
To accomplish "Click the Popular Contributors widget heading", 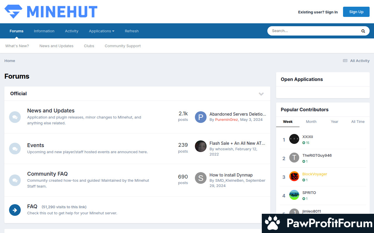I will [304, 110].
